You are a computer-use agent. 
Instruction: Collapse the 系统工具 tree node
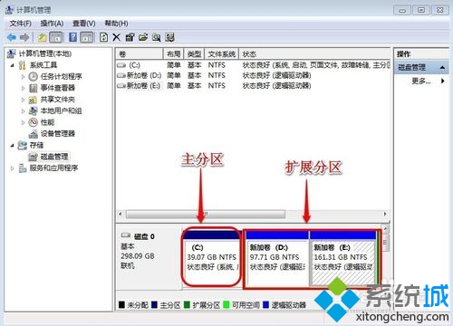[12, 65]
